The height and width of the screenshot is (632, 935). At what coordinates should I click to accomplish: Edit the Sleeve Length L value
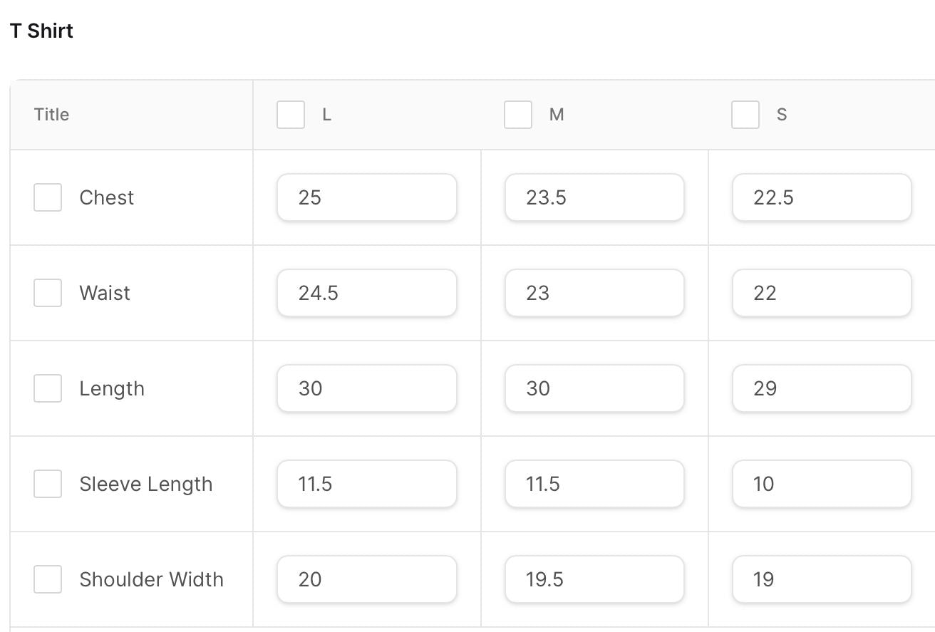point(366,484)
